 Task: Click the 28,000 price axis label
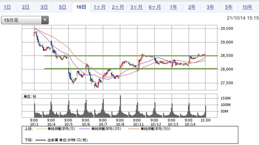pyautogui.click(x=227, y=69)
